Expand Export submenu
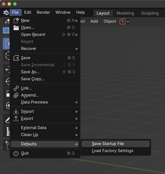Viewport: 165px width, 174px height. [x=77, y=119]
